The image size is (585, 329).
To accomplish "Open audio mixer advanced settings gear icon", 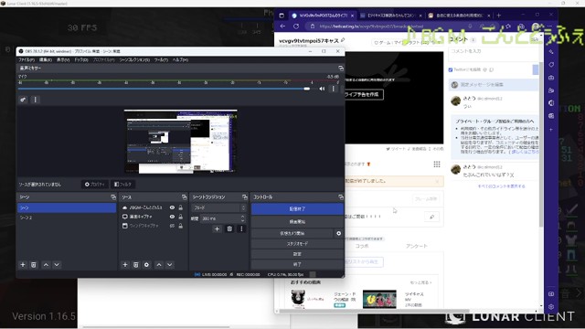I will [23, 100].
